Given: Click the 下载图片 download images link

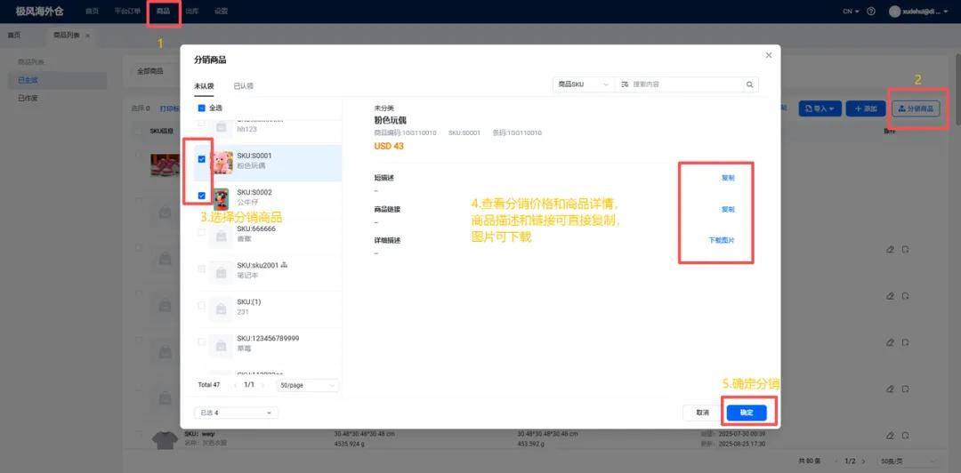Looking at the screenshot, I should (721, 241).
